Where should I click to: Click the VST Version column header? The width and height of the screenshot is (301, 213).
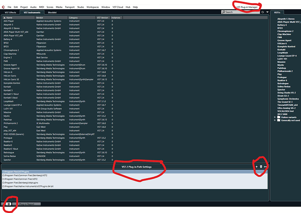point(103,17)
